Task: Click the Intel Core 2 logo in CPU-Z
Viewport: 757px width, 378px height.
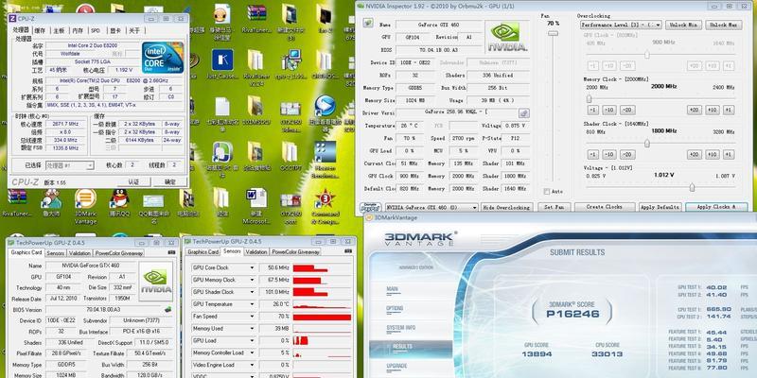Action: (163, 58)
